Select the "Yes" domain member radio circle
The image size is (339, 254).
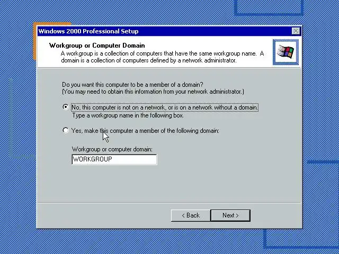coord(66,130)
